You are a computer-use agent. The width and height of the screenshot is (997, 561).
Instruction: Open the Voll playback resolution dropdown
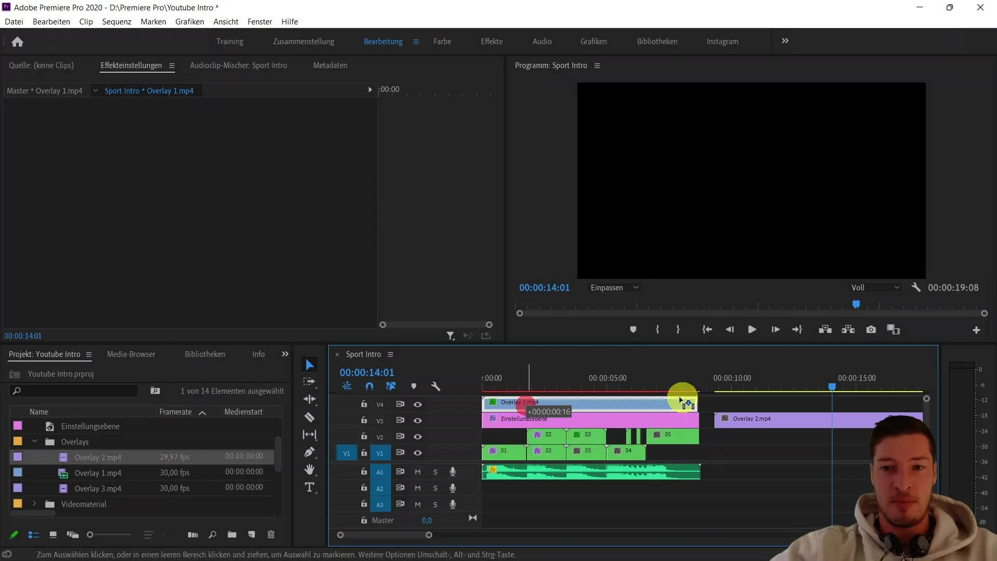coord(875,287)
